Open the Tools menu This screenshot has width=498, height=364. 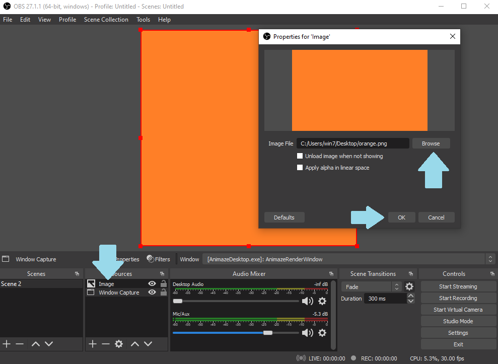143,20
